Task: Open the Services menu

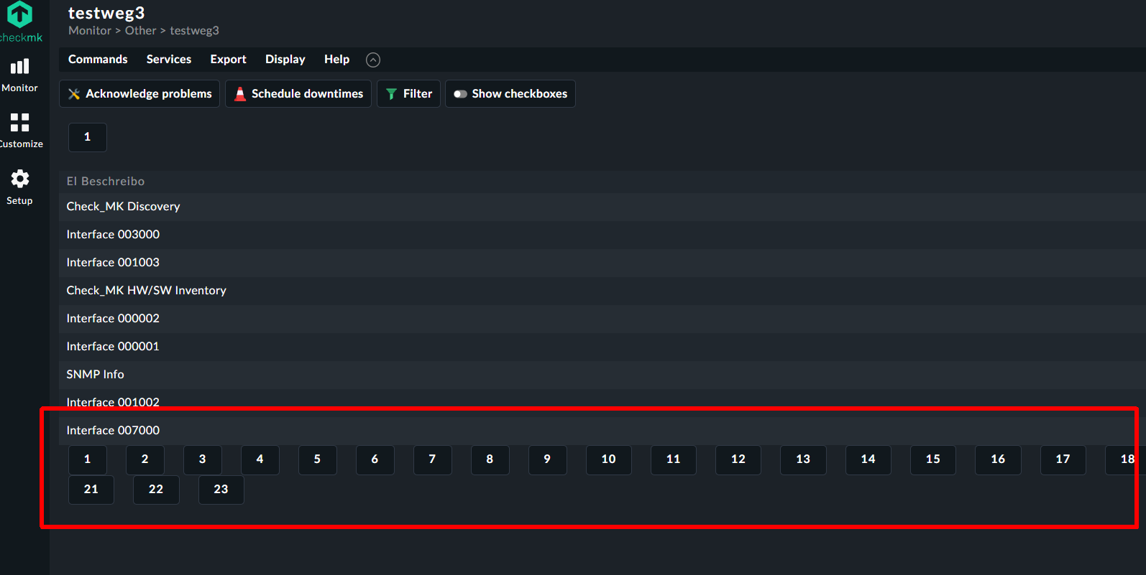Action: tap(169, 60)
